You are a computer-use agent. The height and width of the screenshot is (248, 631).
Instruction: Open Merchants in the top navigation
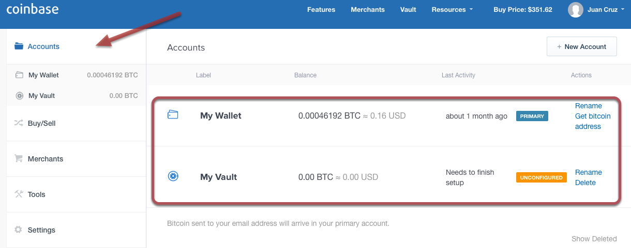pyautogui.click(x=368, y=9)
